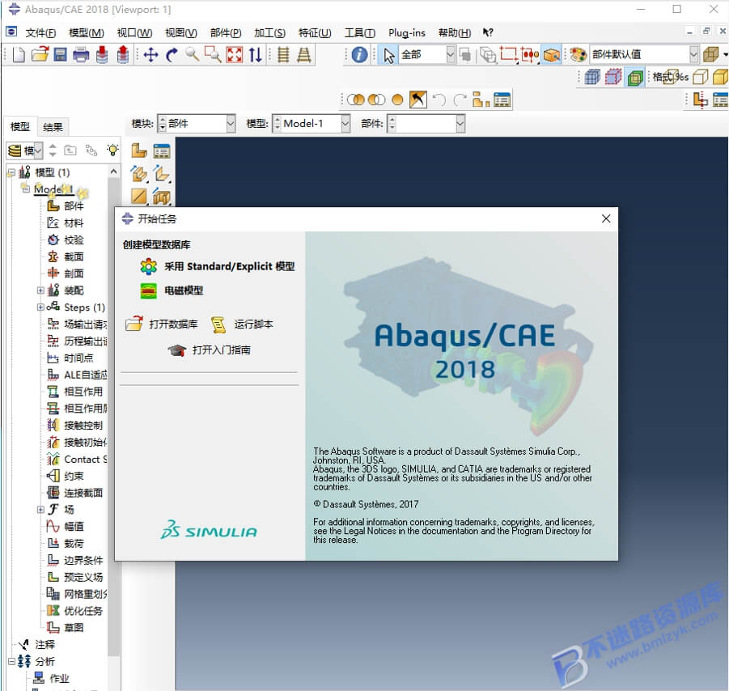Expand the 场 fields tree node
The image size is (729, 691).
(x=40, y=510)
